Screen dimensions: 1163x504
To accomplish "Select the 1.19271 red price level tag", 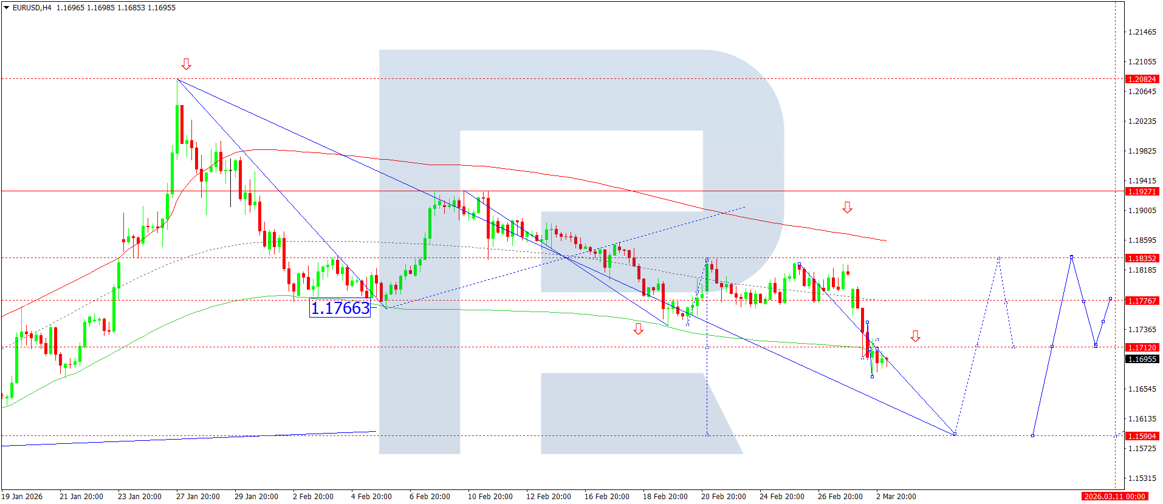I will (1142, 192).
